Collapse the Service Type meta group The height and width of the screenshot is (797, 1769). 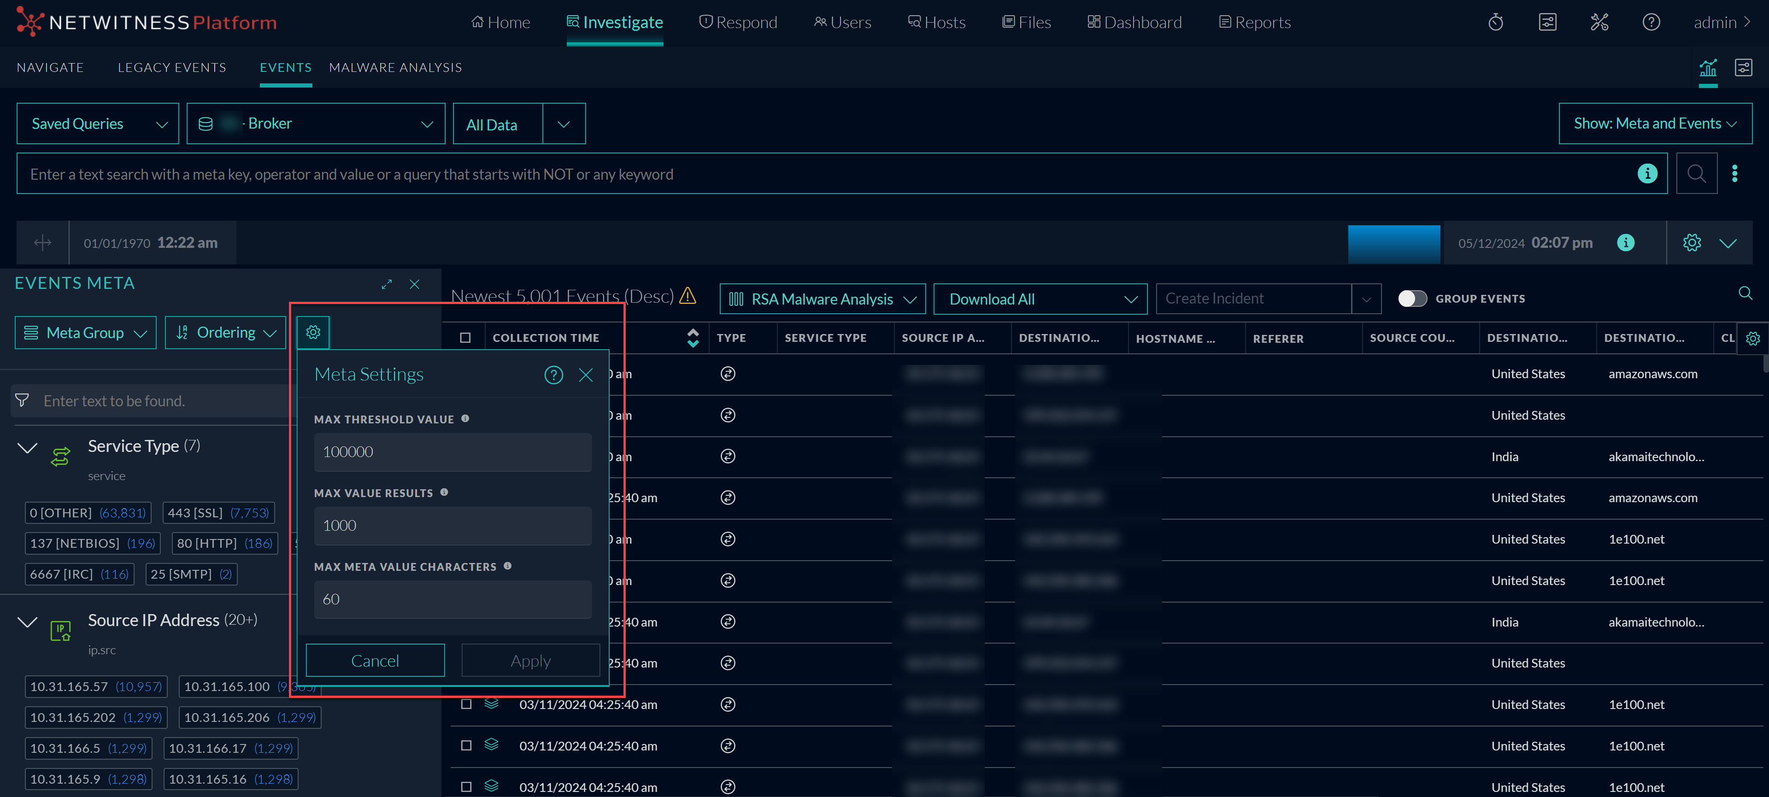pos(27,448)
